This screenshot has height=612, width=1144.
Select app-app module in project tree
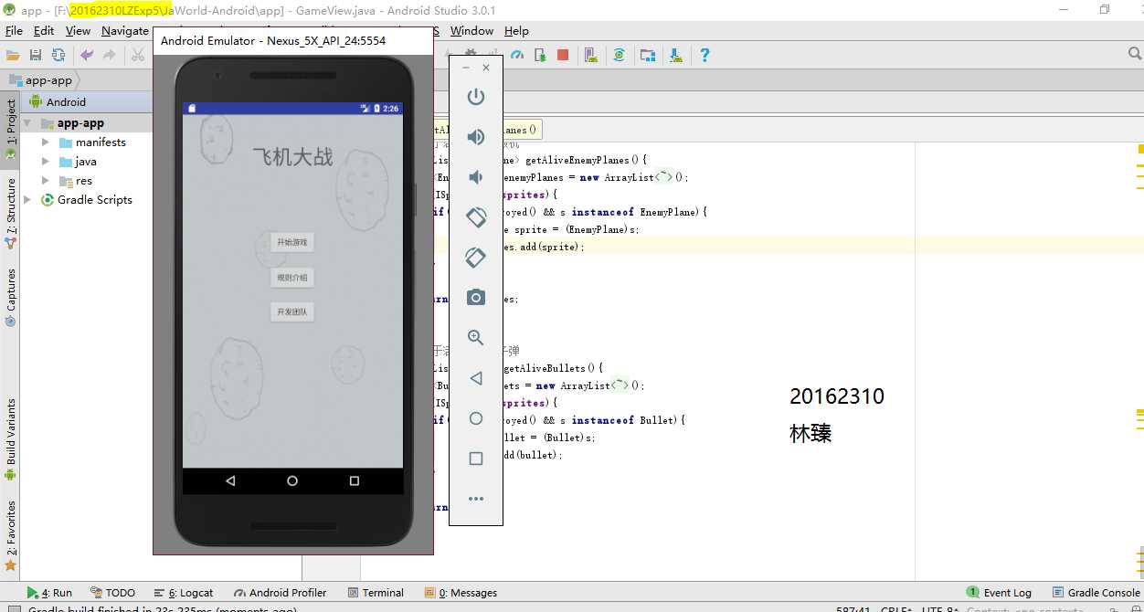[80, 123]
